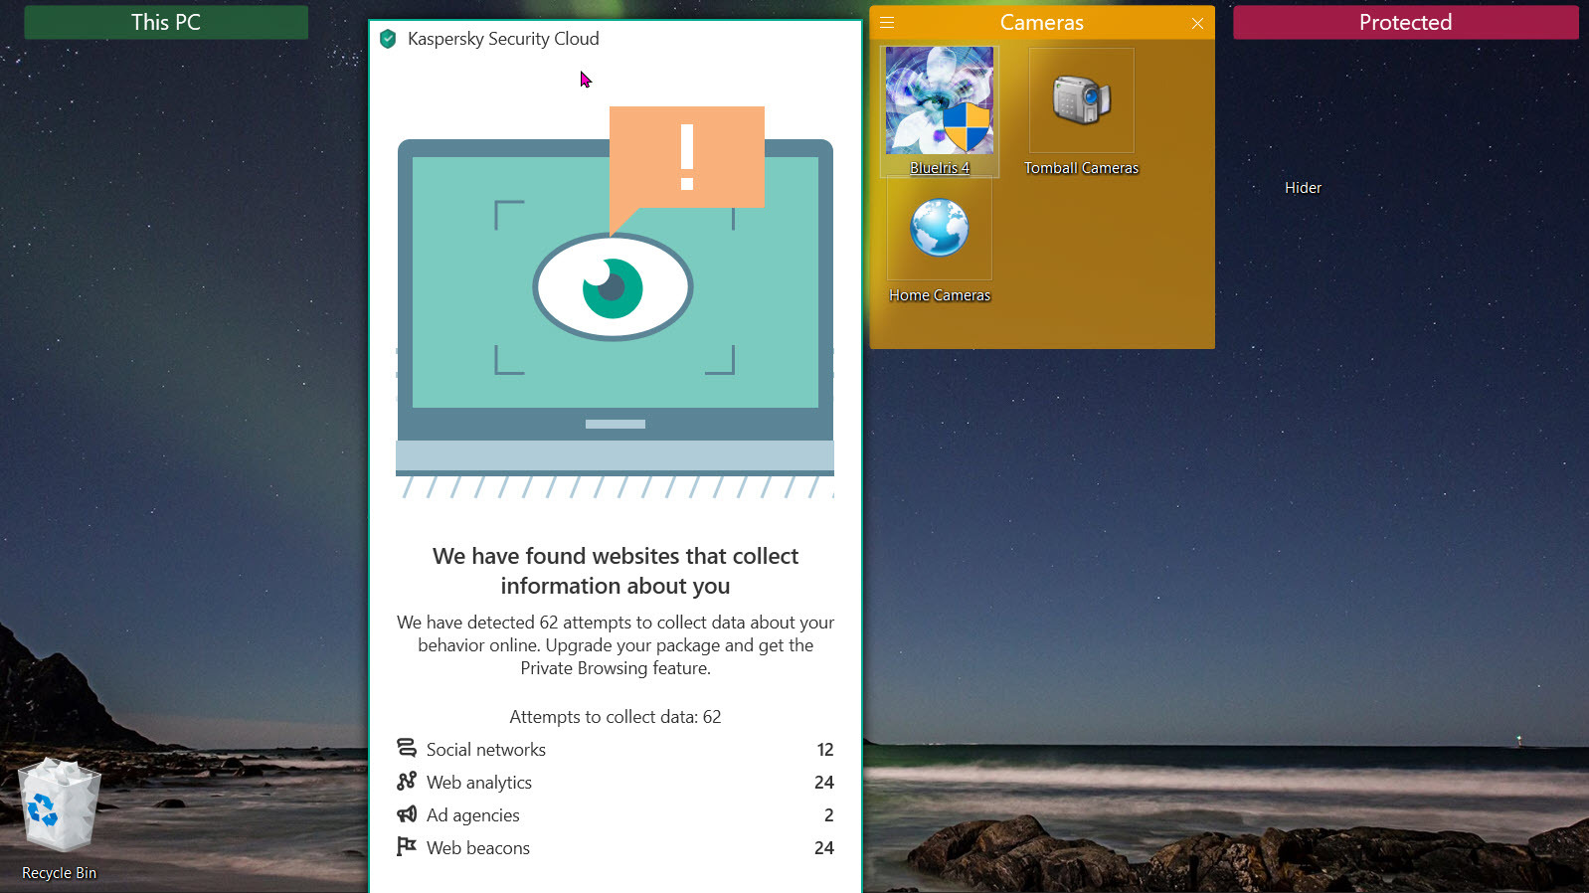1589x893 pixels.
Task: Open the BlueIris 4 shortcut icon
Action: pos(940,100)
